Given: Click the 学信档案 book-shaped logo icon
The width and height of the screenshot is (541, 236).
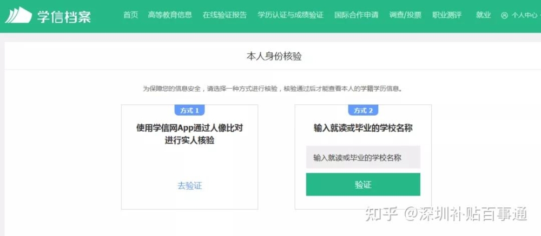Looking at the screenshot, I should click(18, 15).
